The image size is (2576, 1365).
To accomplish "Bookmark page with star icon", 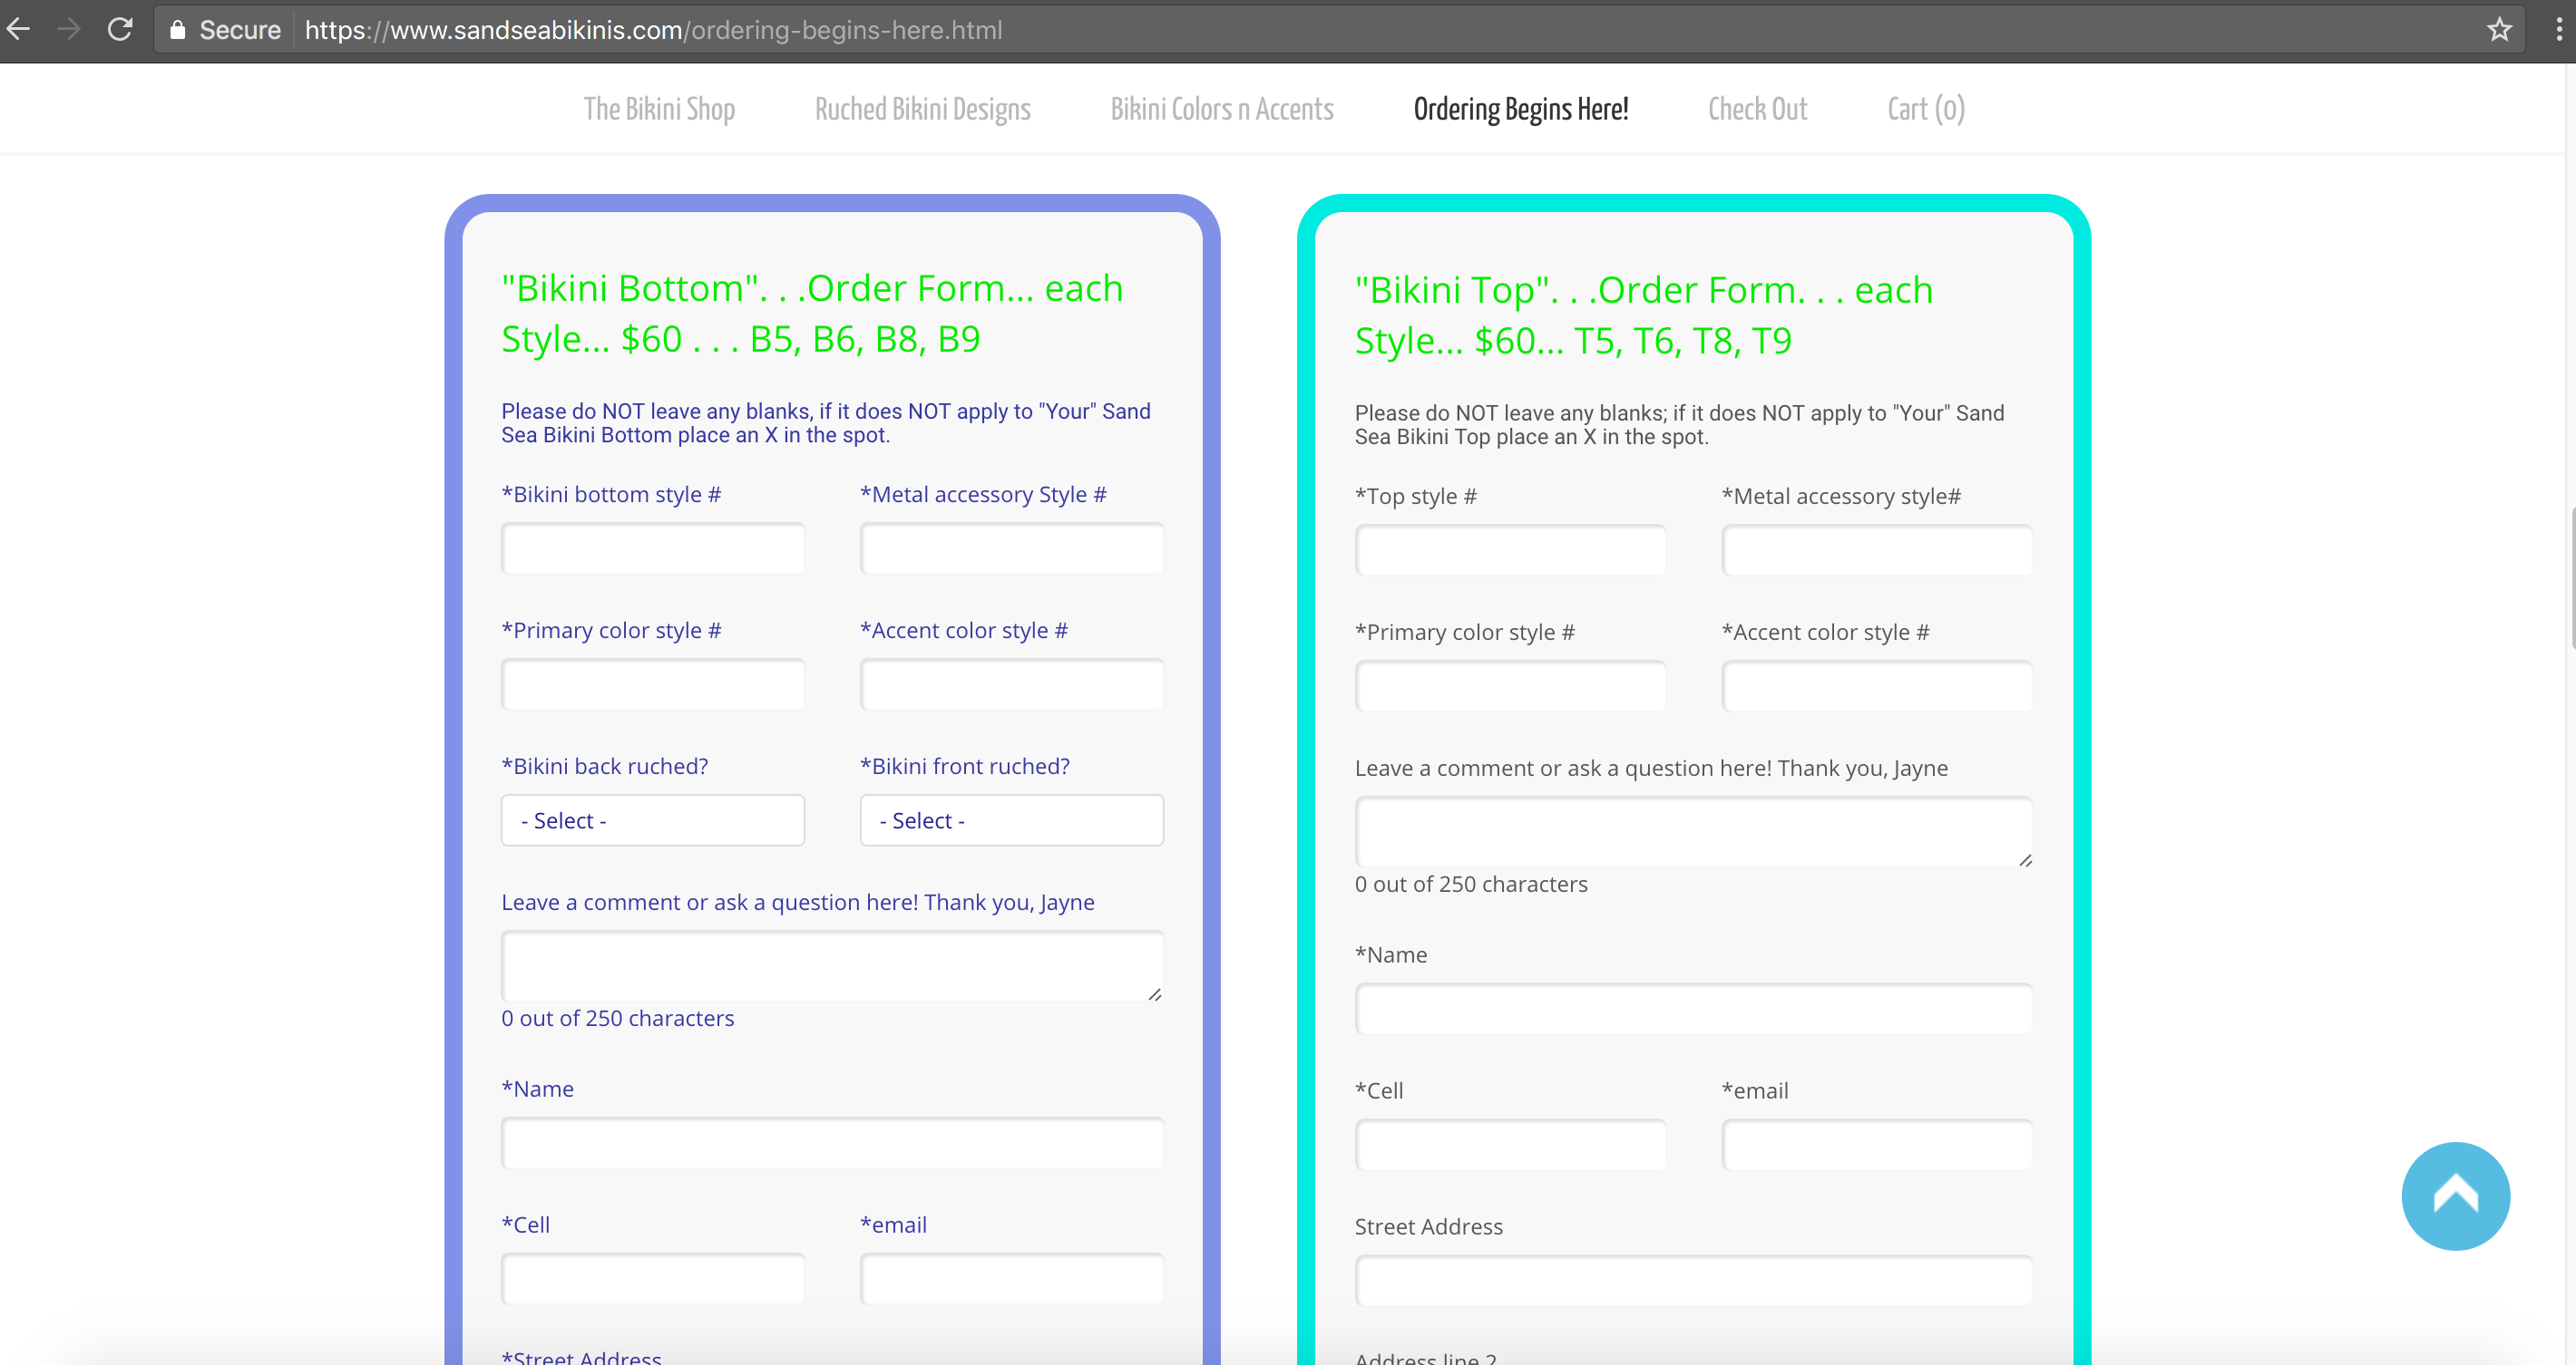I will tap(2499, 29).
